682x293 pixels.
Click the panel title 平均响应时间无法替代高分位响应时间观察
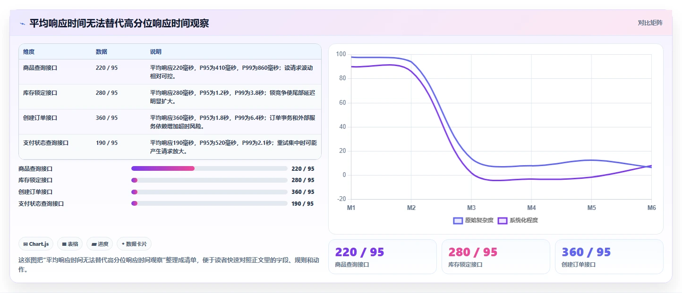click(119, 23)
